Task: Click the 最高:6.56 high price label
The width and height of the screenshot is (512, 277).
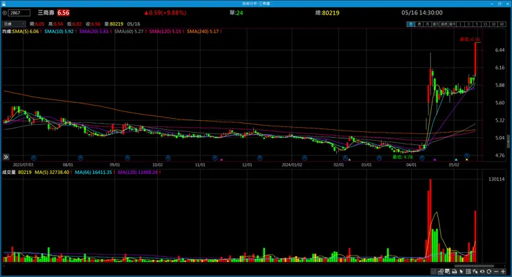Action: 470,39
